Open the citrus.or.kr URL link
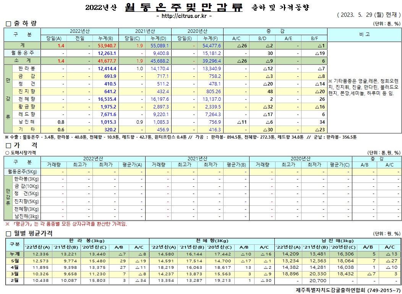This screenshot has width=402, height=294. [x=184, y=16]
